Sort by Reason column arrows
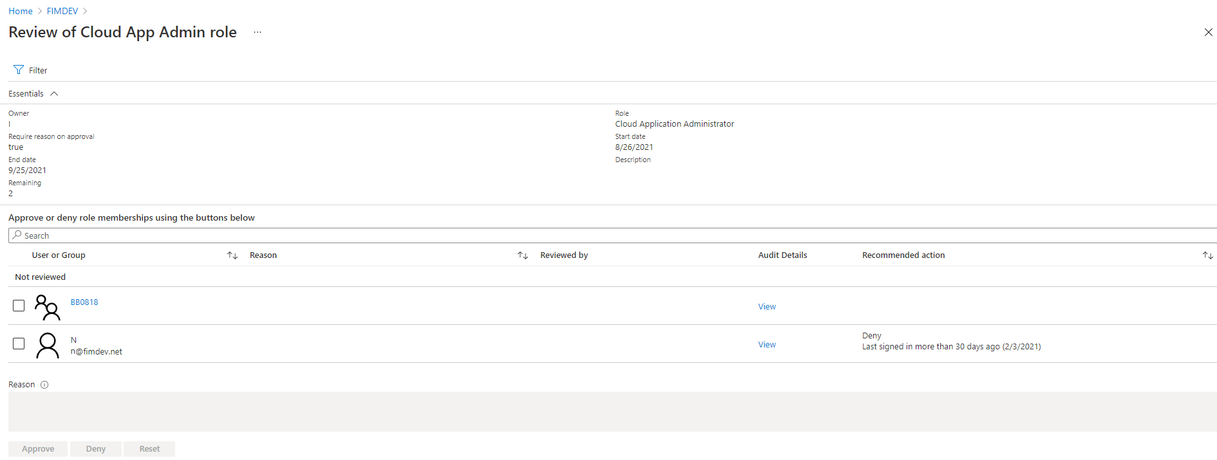This screenshot has width=1217, height=460. 523,255
